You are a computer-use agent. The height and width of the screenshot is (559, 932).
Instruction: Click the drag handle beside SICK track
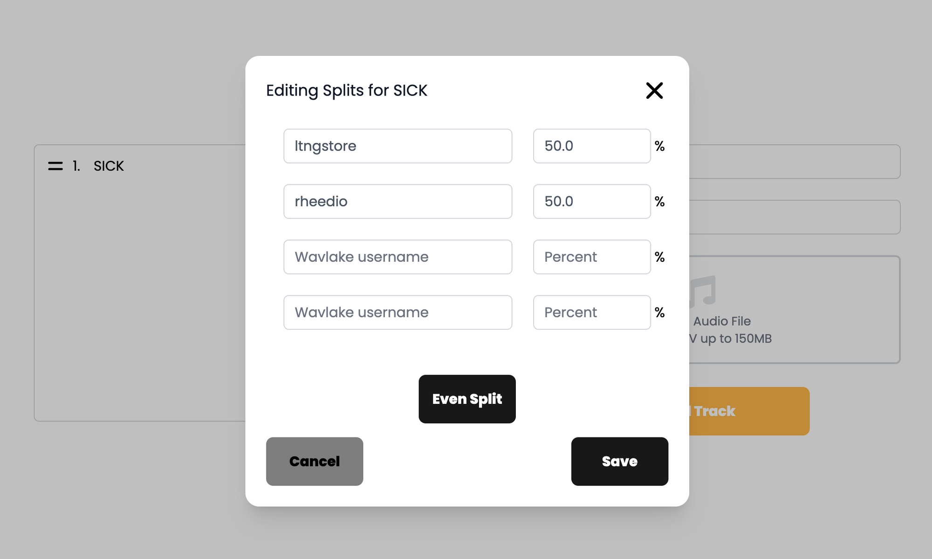click(x=55, y=166)
